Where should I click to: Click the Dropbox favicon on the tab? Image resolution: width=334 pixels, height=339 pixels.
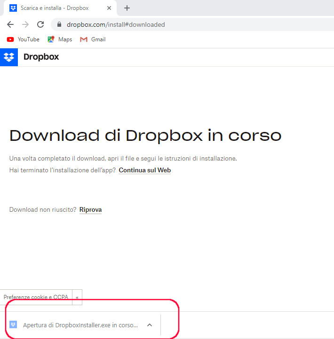point(13,8)
